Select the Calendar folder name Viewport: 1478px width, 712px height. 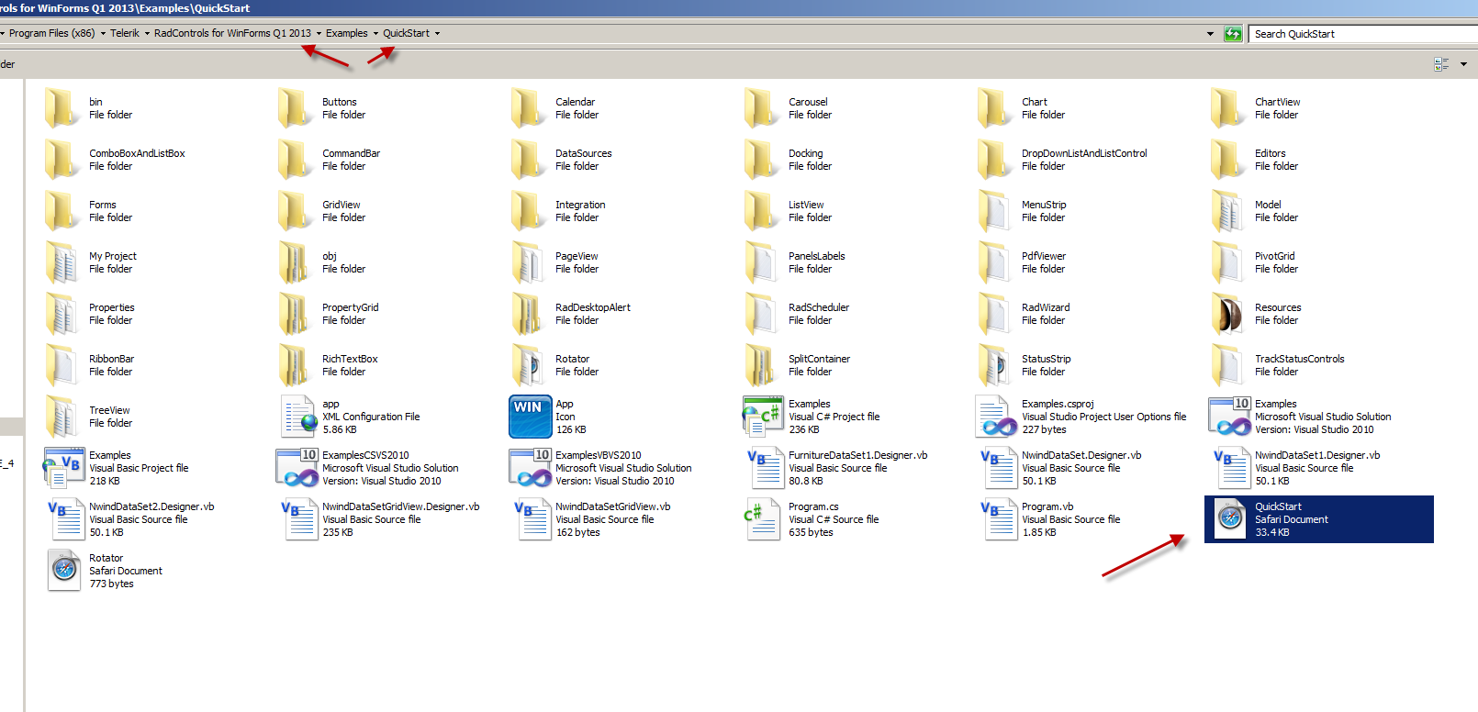[x=575, y=102]
